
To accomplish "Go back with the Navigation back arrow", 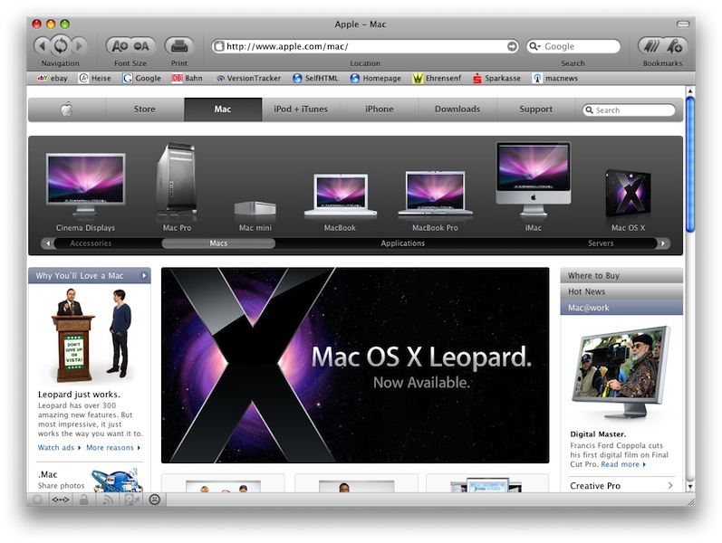I will point(42,46).
